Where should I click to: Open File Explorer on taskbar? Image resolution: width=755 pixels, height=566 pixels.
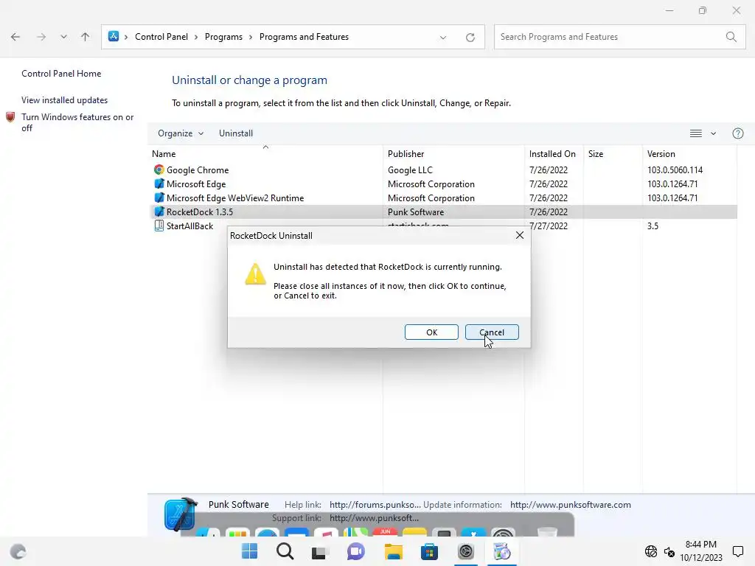tap(394, 551)
